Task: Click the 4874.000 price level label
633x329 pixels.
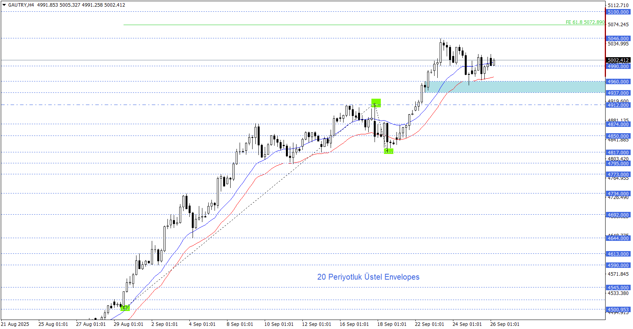Action: coord(618,125)
